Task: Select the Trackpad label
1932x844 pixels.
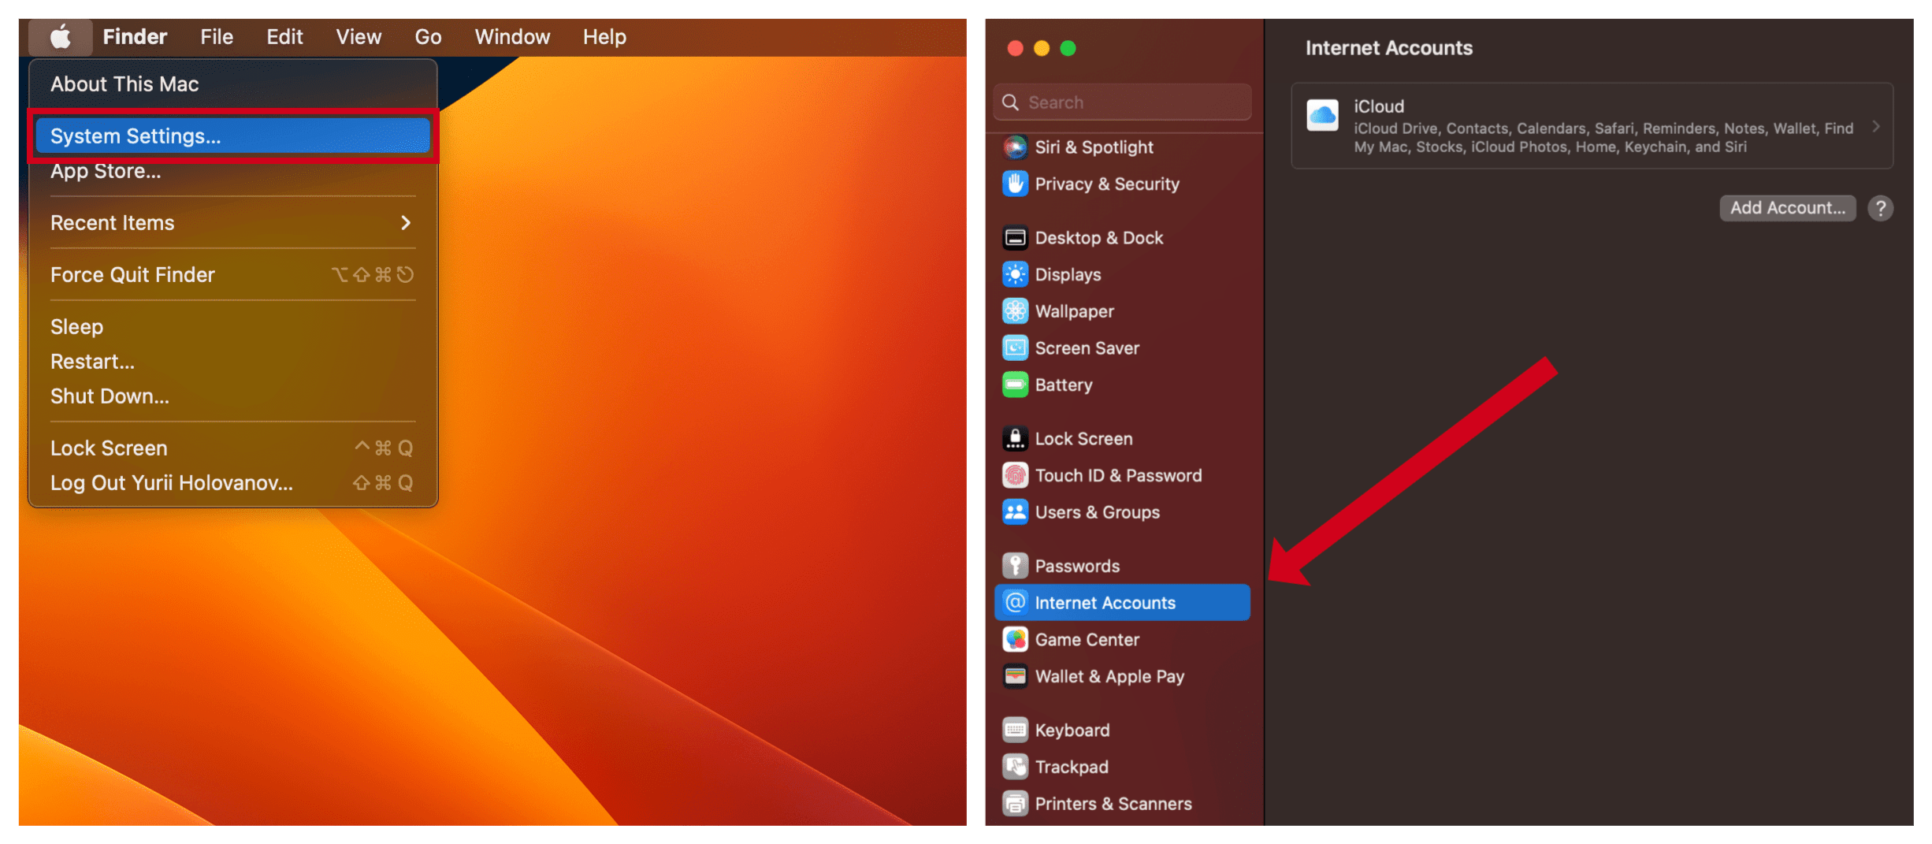Action: 1072,767
